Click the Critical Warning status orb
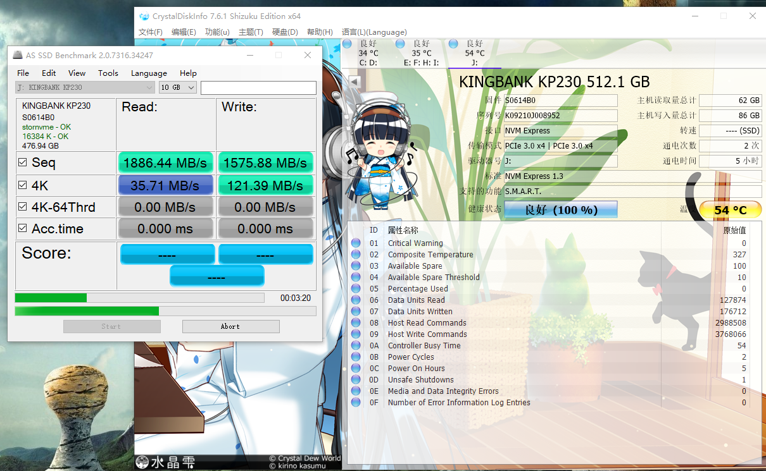The image size is (766, 471). click(356, 243)
